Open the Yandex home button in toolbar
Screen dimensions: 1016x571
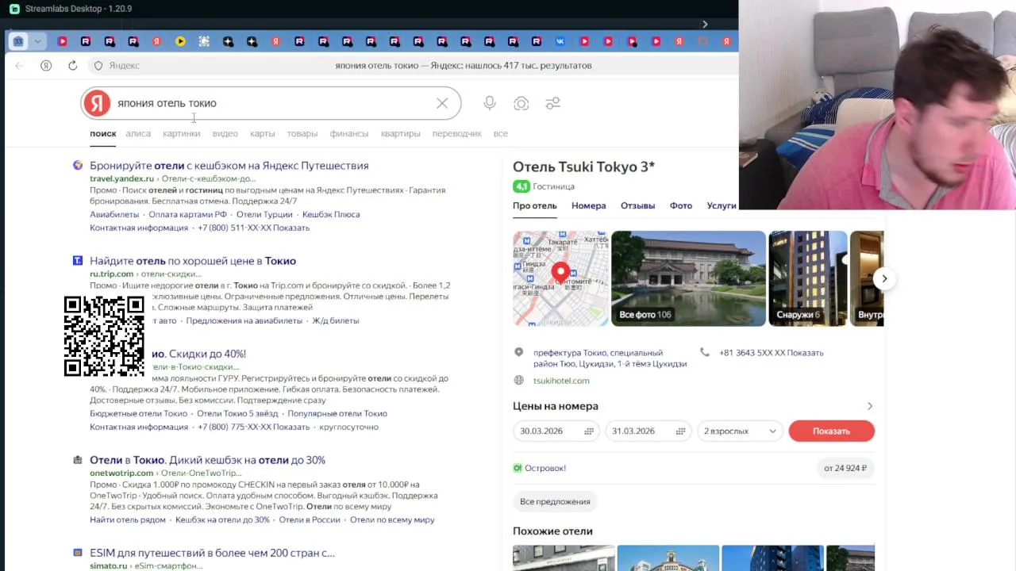[46, 66]
